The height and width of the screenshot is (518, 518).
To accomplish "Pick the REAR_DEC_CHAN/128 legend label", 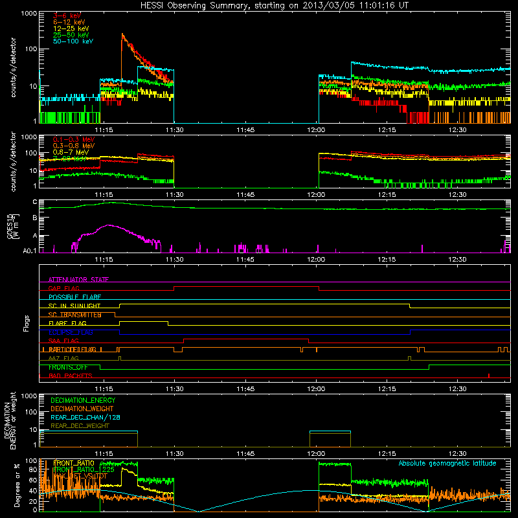I will pyautogui.click(x=85, y=418).
